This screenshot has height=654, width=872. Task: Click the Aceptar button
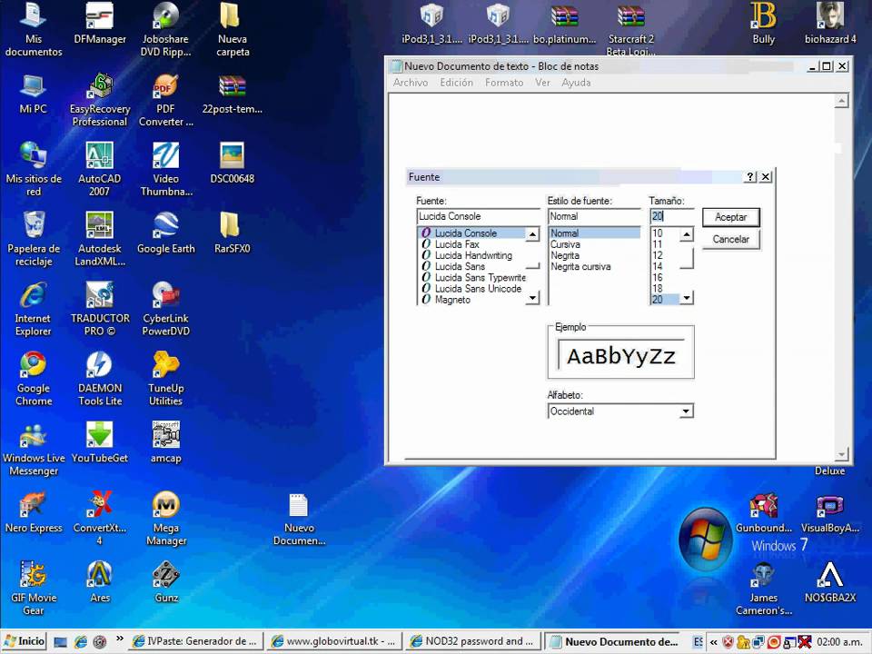tap(730, 217)
